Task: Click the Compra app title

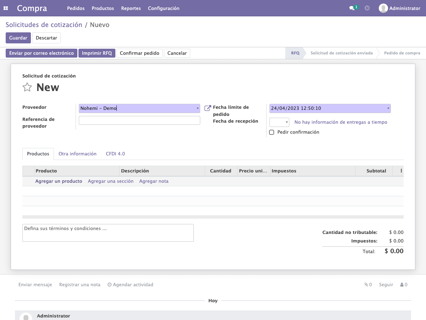Action: pos(32,8)
